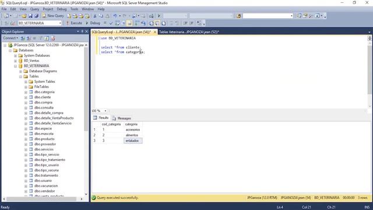Click Object Explorer filter funnel icon

click(x=41, y=38)
